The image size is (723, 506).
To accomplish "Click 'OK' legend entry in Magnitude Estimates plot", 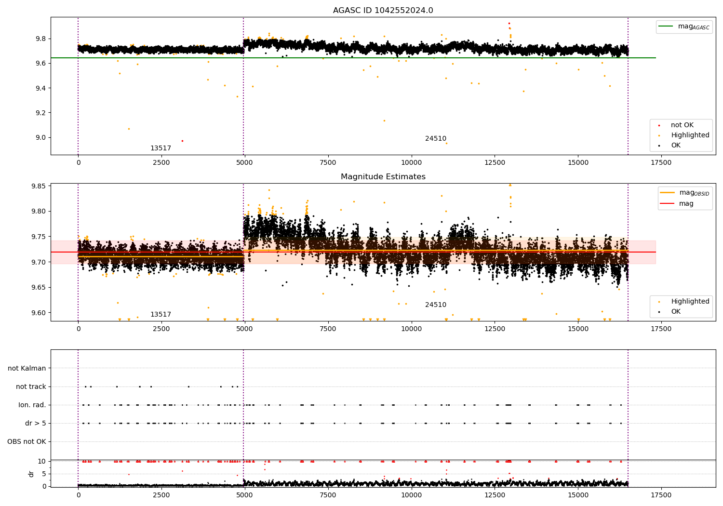I will pos(676,312).
